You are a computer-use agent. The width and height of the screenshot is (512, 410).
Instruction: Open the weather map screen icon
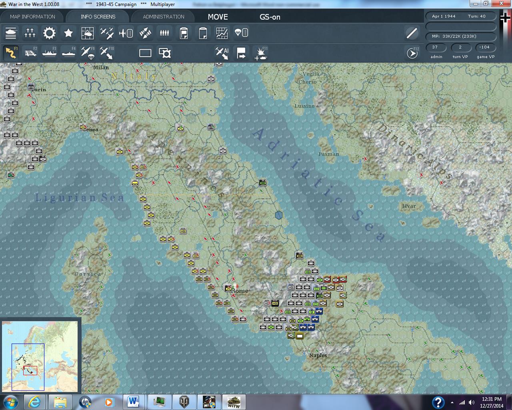click(88, 33)
